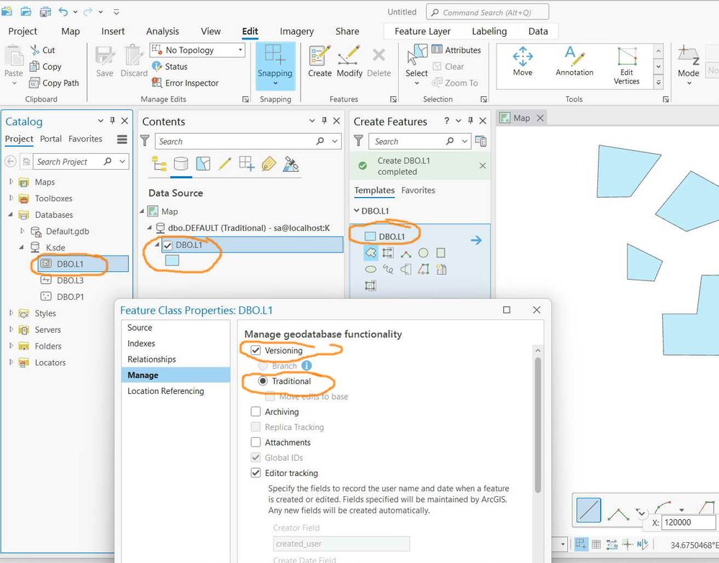Open the Paste dropdown arrow
Image resolution: width=719 pixels, height=563 pixels.
tap(14, 83)
